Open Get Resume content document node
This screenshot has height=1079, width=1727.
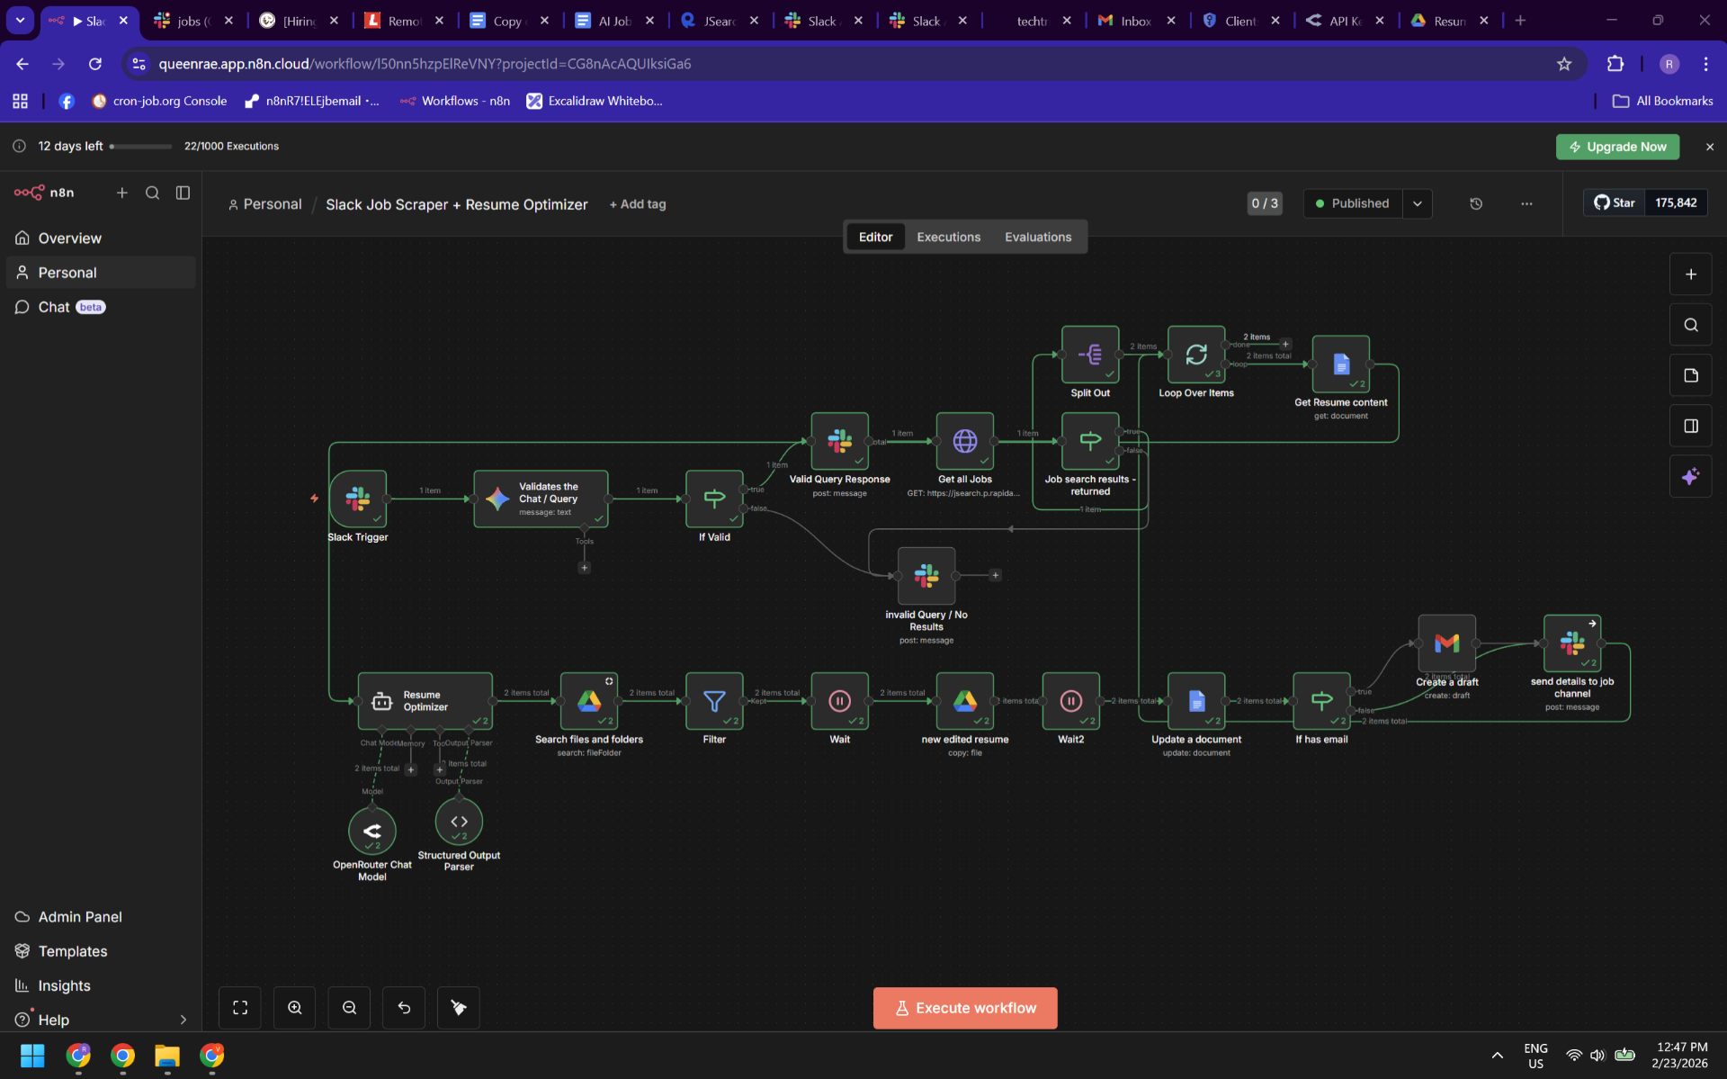pos(1340,364)
